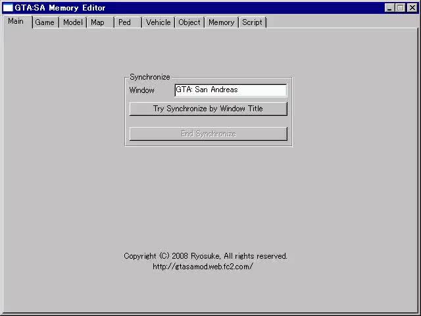421x316 pixels.
Task: Switch to the Vehicle tab
Action: (159, 22)
